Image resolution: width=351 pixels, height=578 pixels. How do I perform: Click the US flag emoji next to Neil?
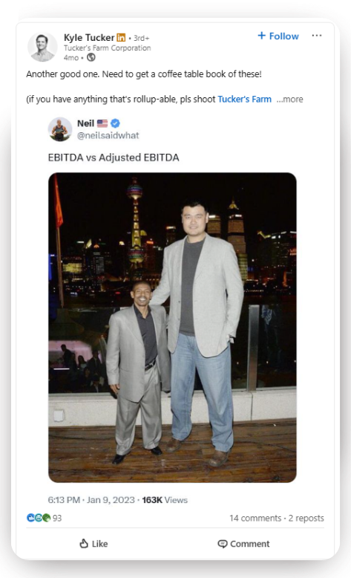point(102,123)
